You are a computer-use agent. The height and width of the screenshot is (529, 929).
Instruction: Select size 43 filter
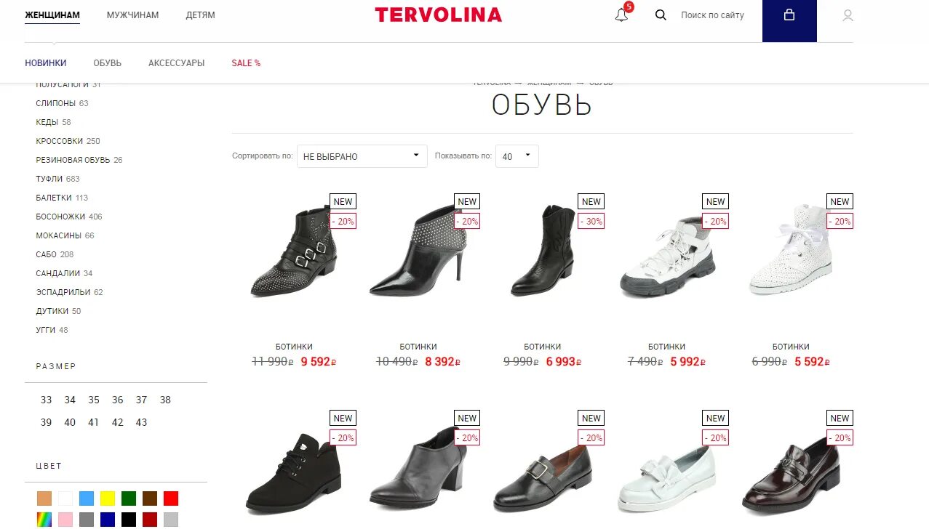[141, 422]
